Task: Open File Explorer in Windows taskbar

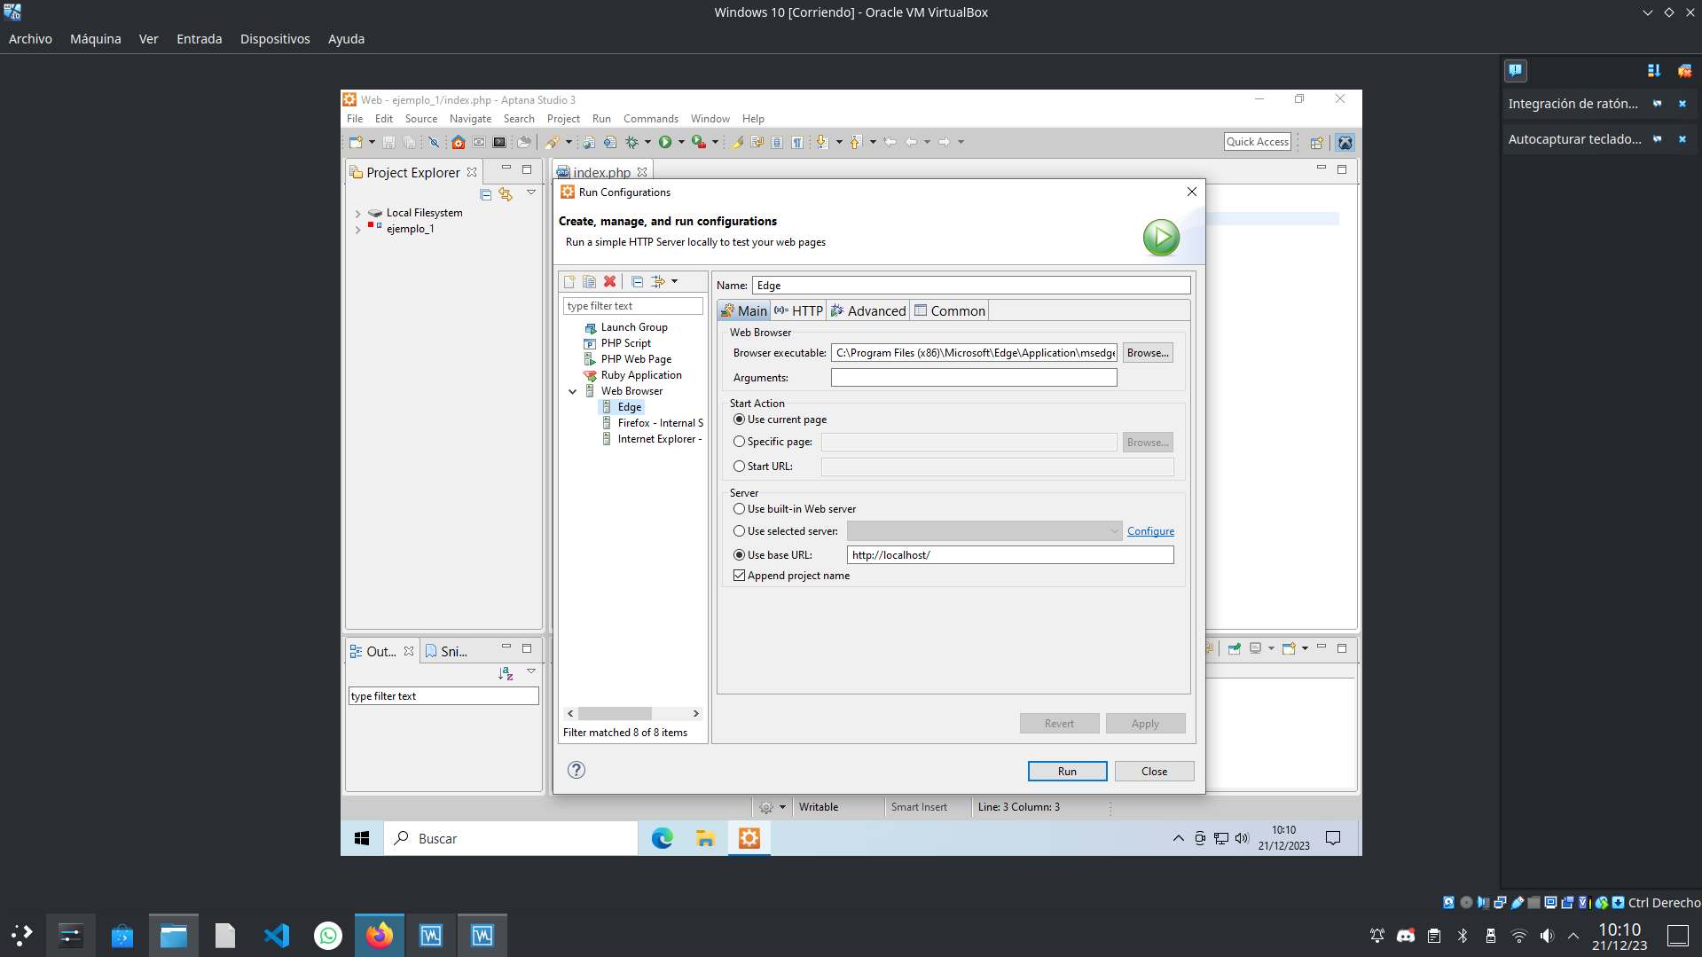Action: [705, 838]
